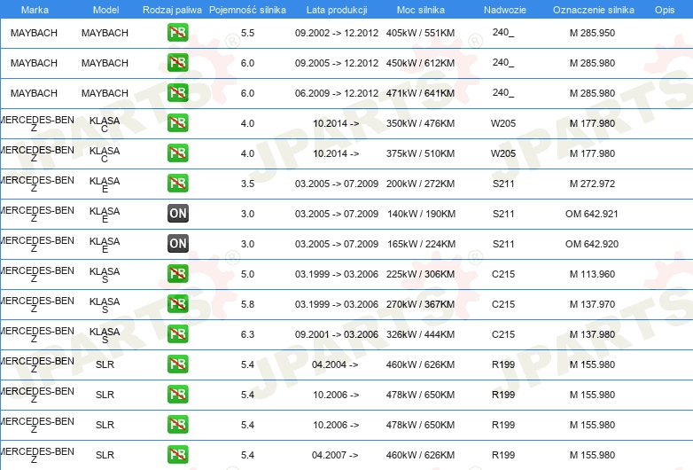
Task: Click the engine code OM 642.920
Action: point(592,244)
